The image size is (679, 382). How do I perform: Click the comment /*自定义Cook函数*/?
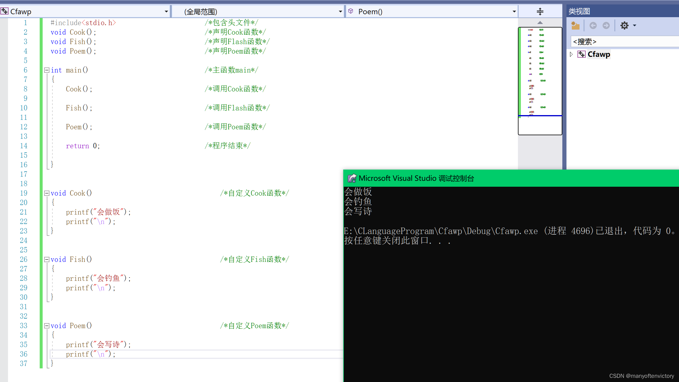click(x=254, y=193)
